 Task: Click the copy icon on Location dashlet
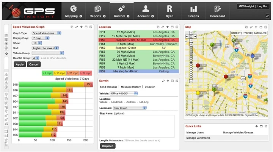point(158,27)
